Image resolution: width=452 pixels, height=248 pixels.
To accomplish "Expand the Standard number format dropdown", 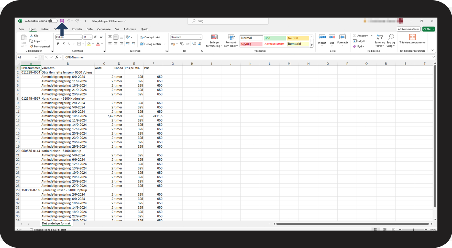I will pos(201,37).
